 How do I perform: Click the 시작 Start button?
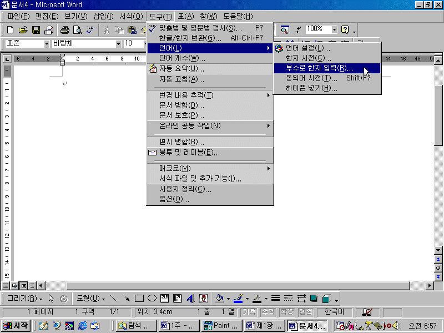click(16, 326)
